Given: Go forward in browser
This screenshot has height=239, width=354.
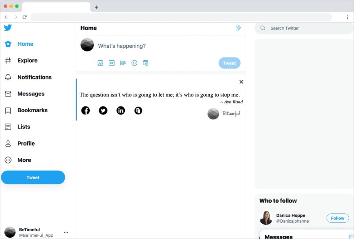Looking at the screenshot, I should tap(15, 17).
